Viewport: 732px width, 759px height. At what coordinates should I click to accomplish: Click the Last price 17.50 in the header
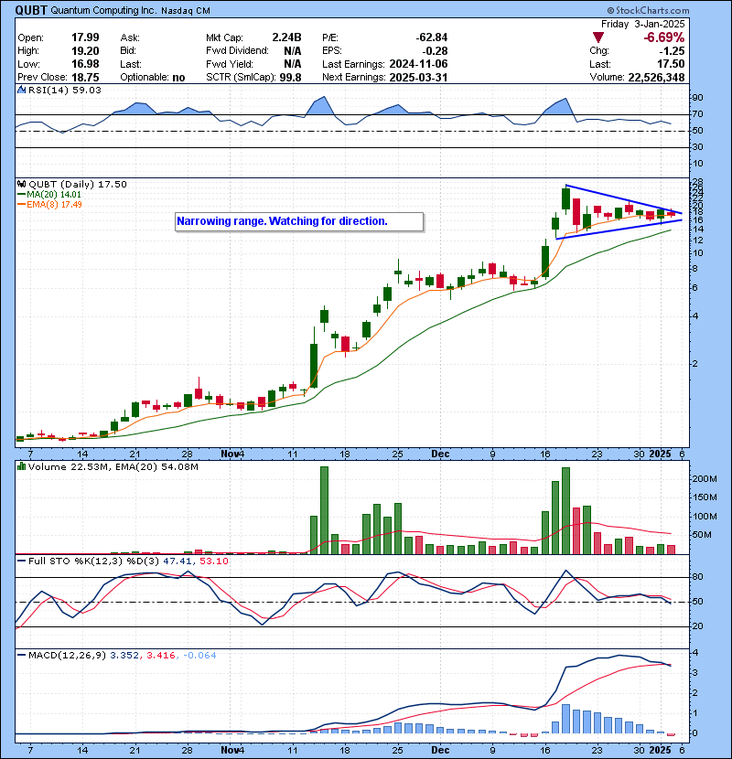click(x=672, y=64)
